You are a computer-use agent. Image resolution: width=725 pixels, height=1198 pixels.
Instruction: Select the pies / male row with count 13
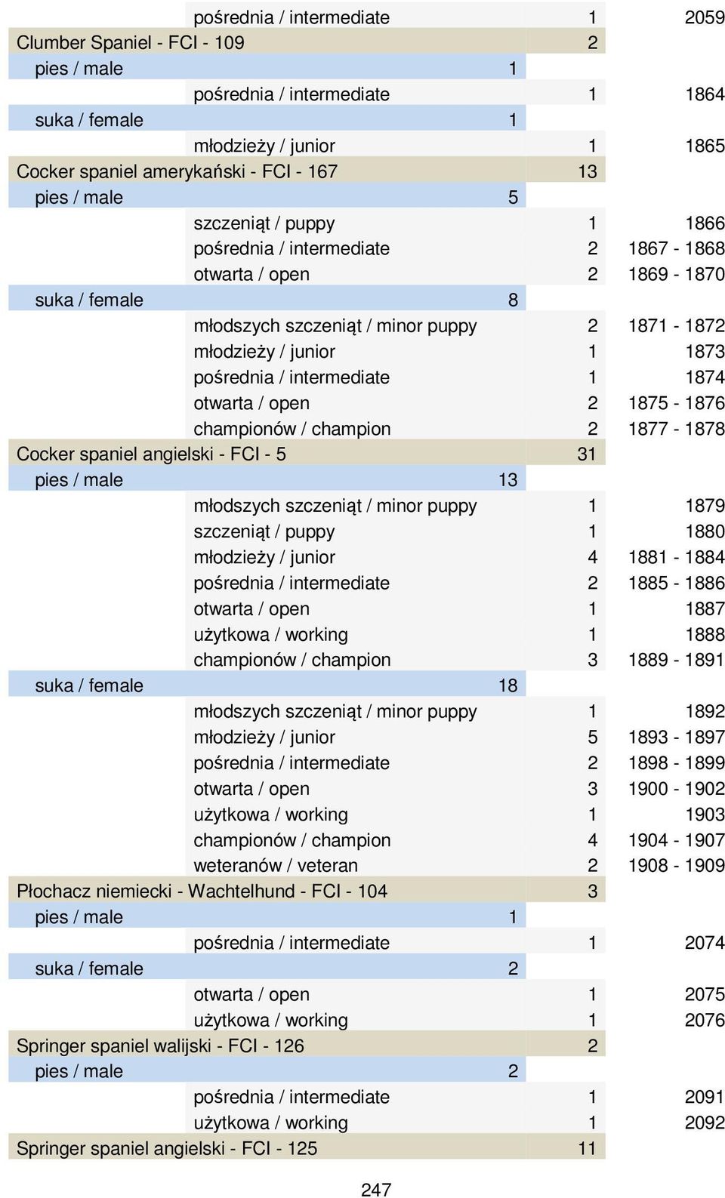tap(267, 479)
